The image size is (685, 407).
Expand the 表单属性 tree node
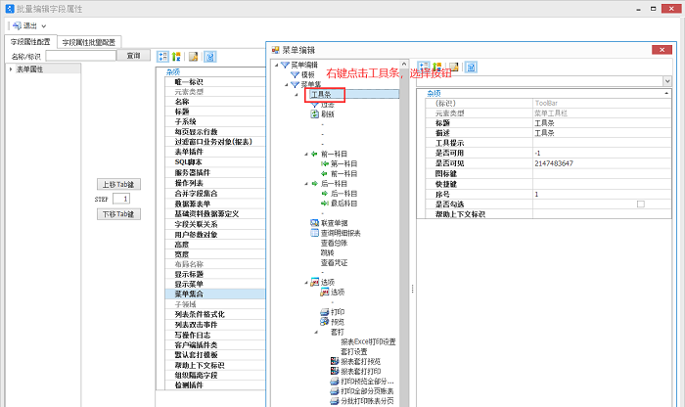[x=11, y=69]
